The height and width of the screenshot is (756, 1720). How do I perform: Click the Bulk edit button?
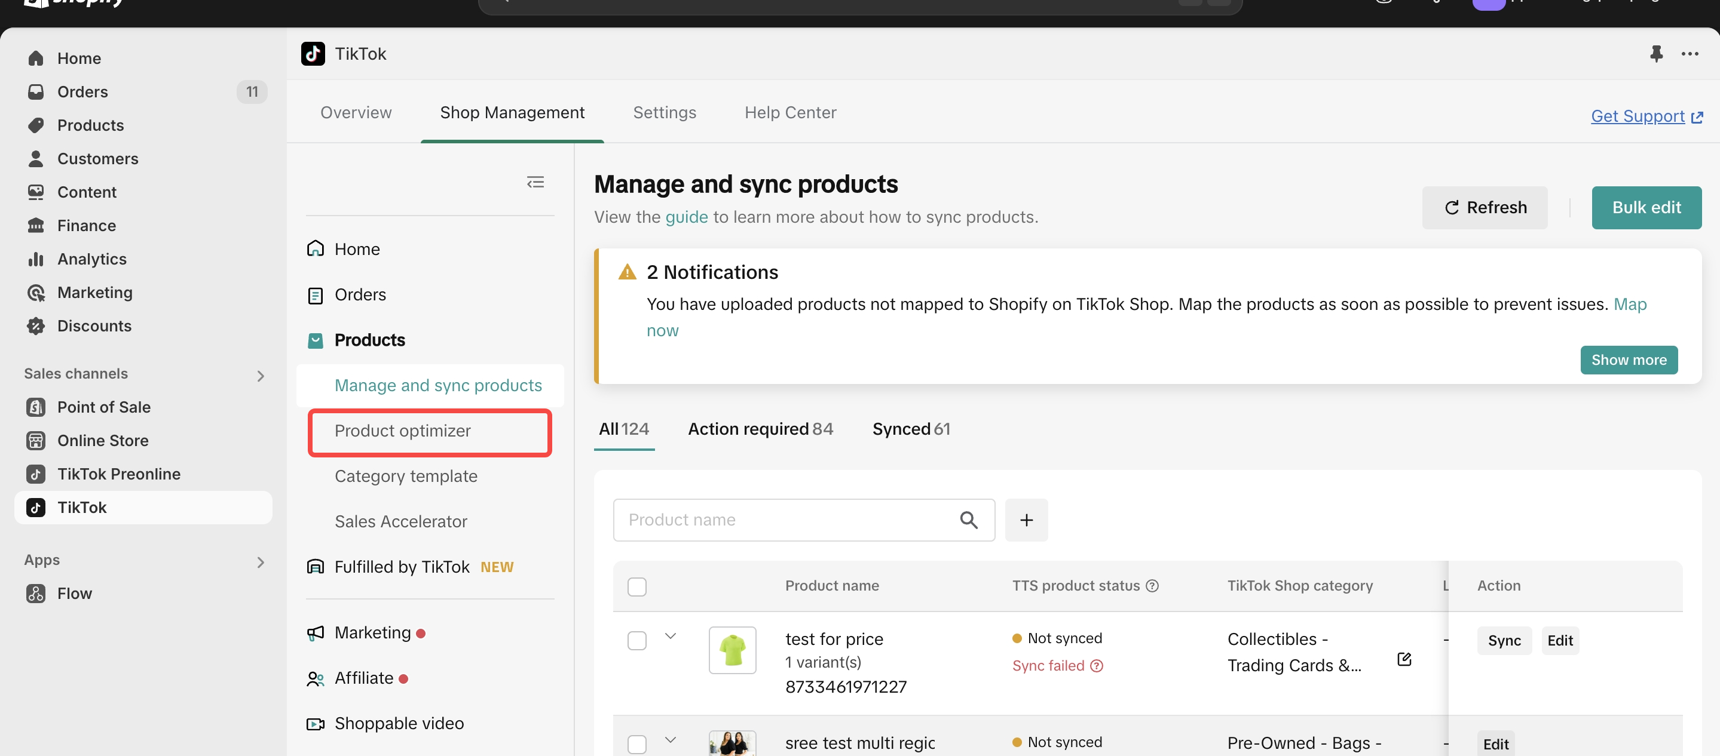coord(1646,208)
